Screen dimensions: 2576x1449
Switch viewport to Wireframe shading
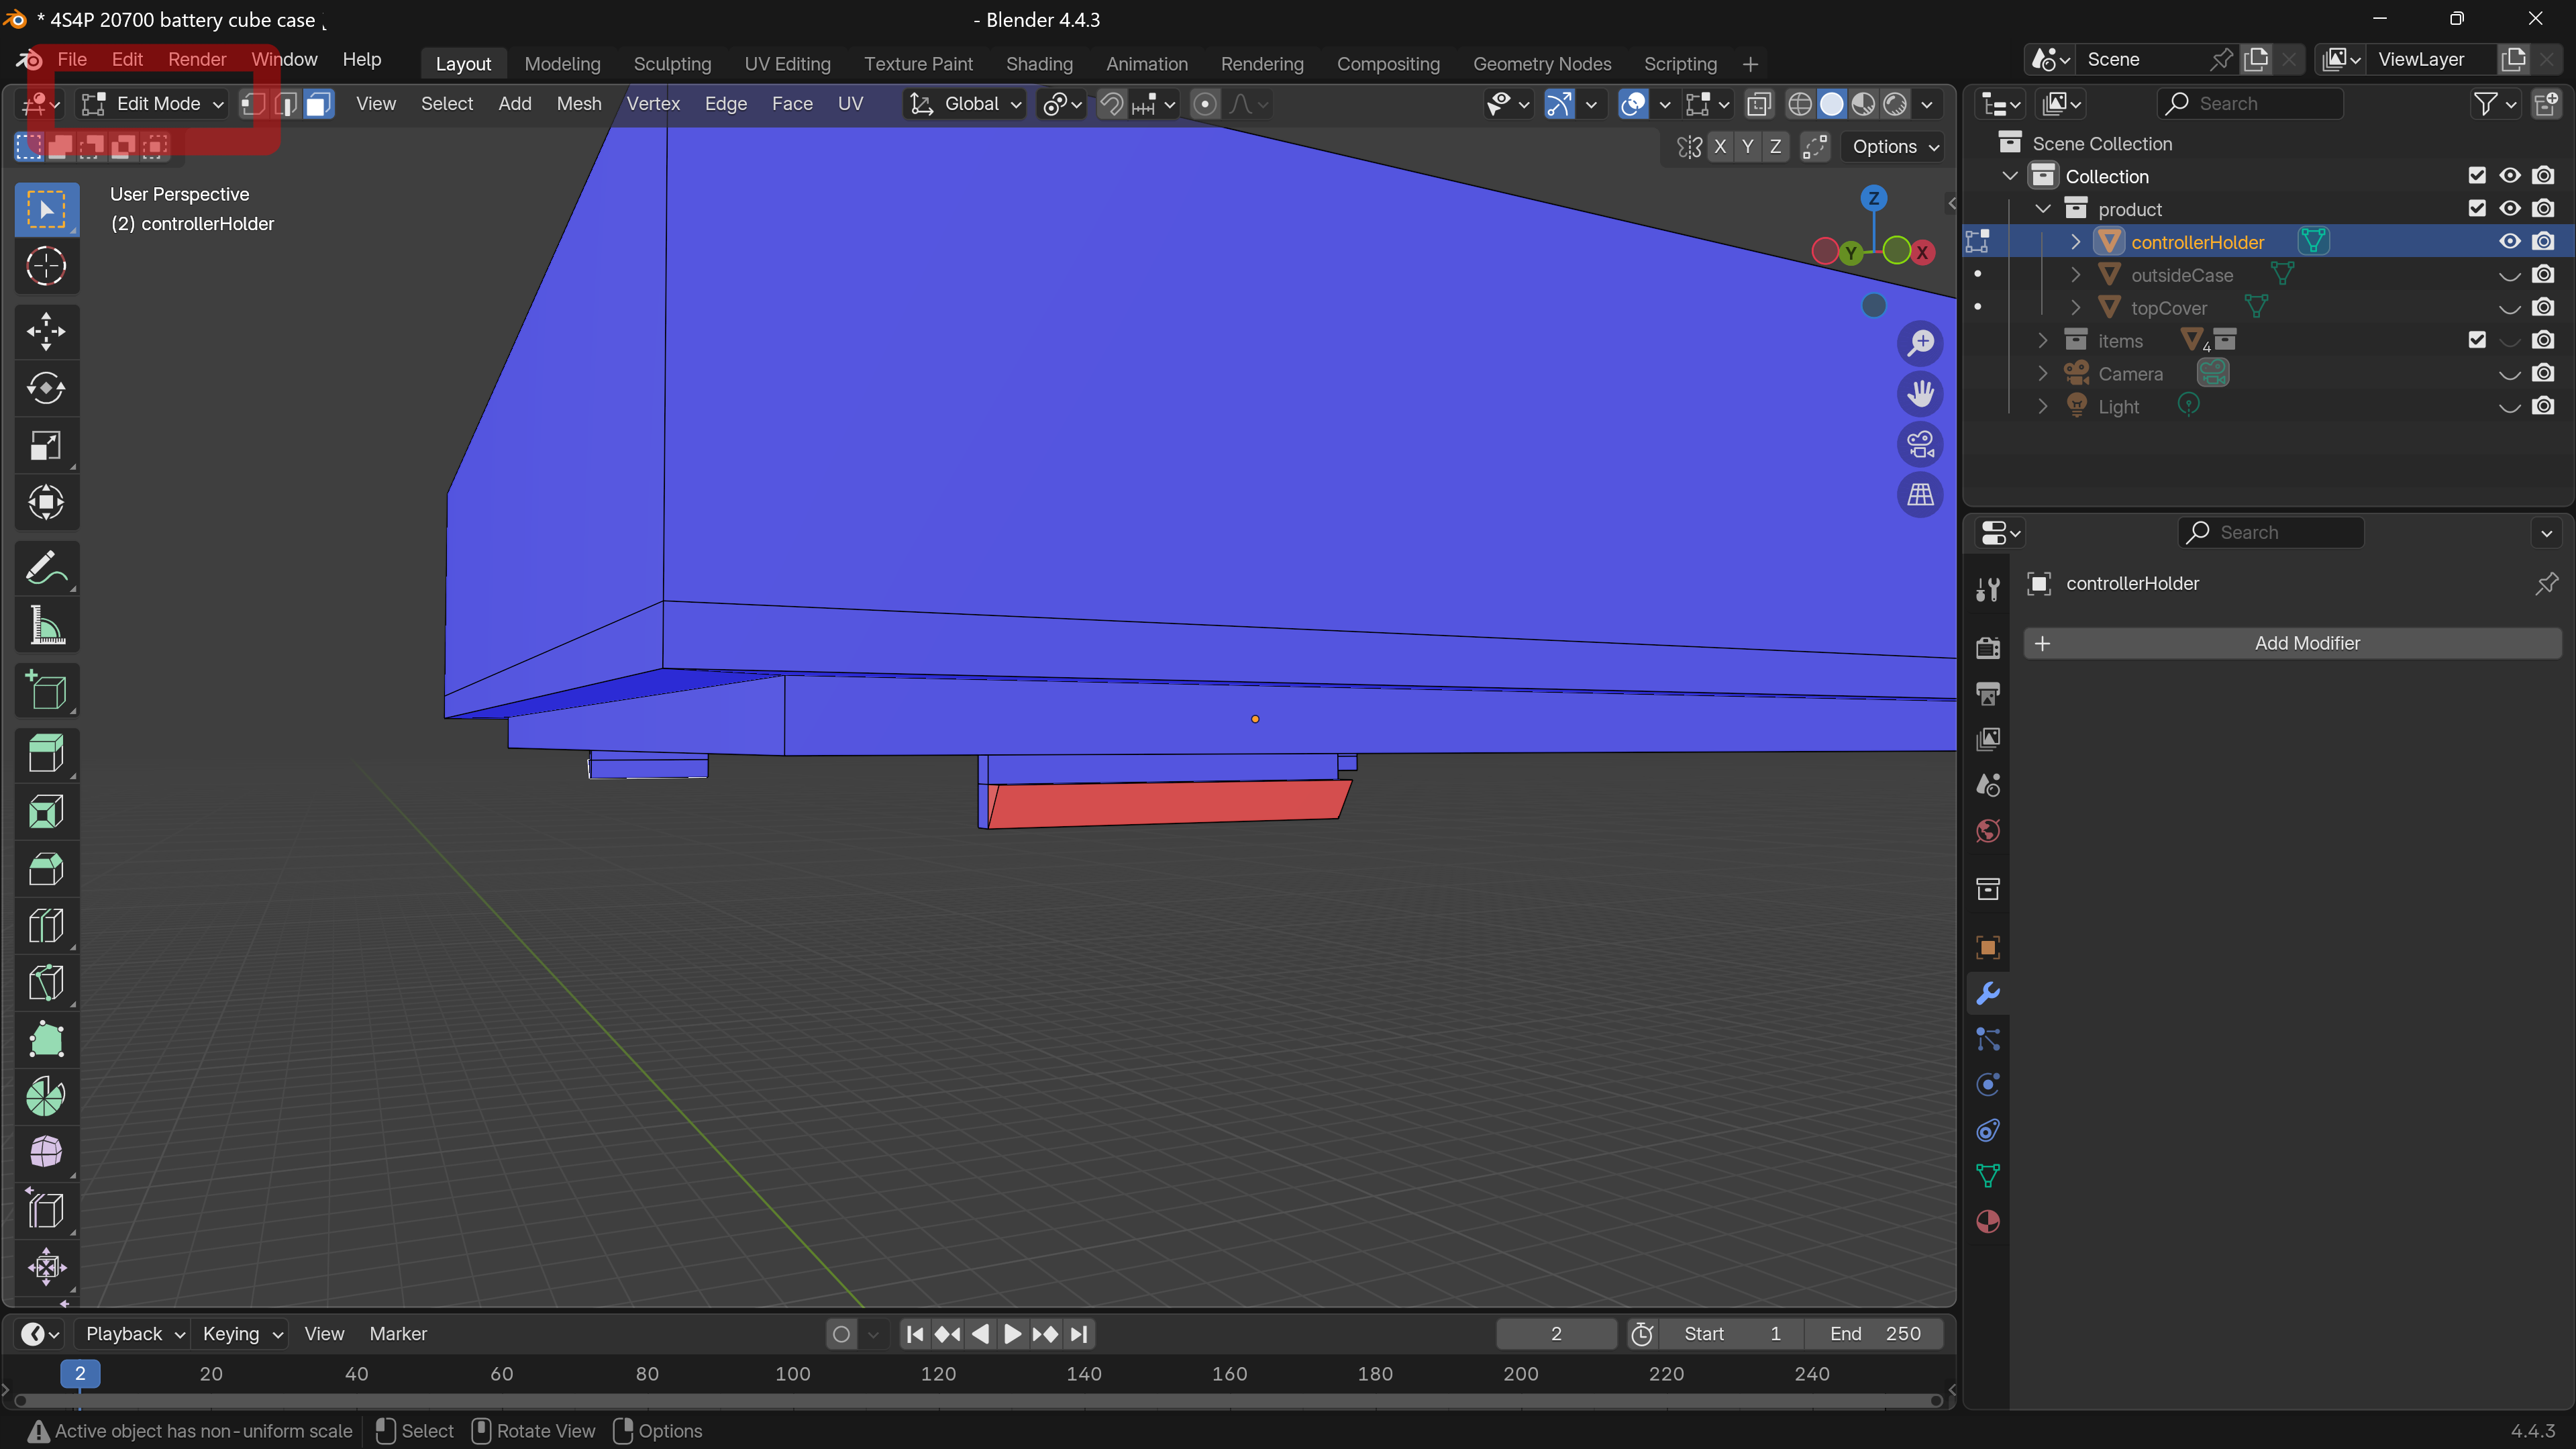[x=1801, y=103]
